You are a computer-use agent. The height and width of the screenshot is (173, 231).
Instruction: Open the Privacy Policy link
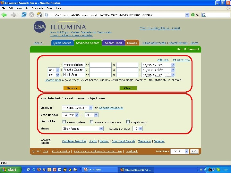(x=61, y=151)
